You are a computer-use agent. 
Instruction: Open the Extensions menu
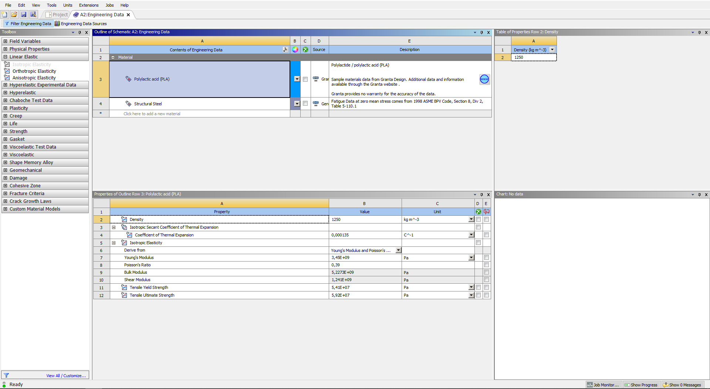(89, 5)
